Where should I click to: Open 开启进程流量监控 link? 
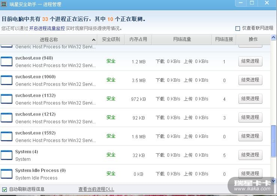(x=47, y=28)
